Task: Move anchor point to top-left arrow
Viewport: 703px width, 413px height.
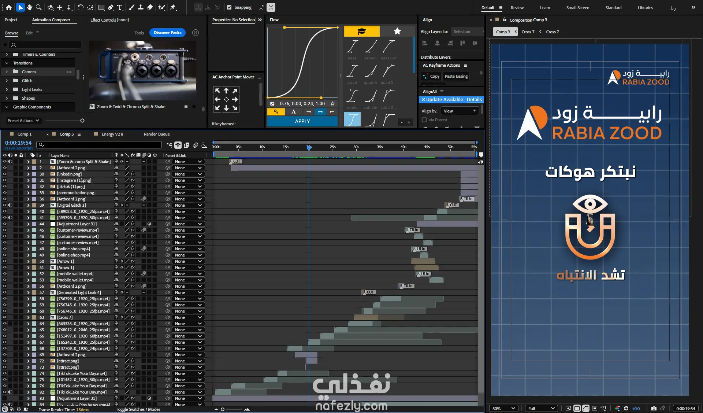Action: tap(217, 91)
